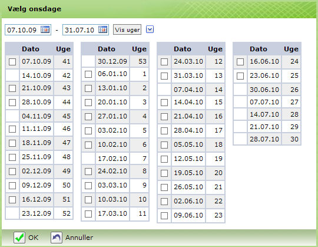
Task: Select the checkbox for 17.03.10
Action: 88,214
